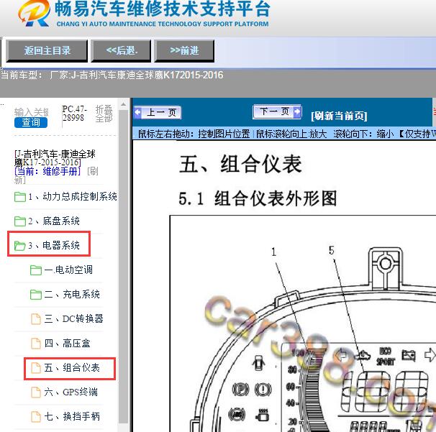Click the page icon beside 组合仪表
The width and height of the screenshot is (436, 432).
click(x=35, y=368)
